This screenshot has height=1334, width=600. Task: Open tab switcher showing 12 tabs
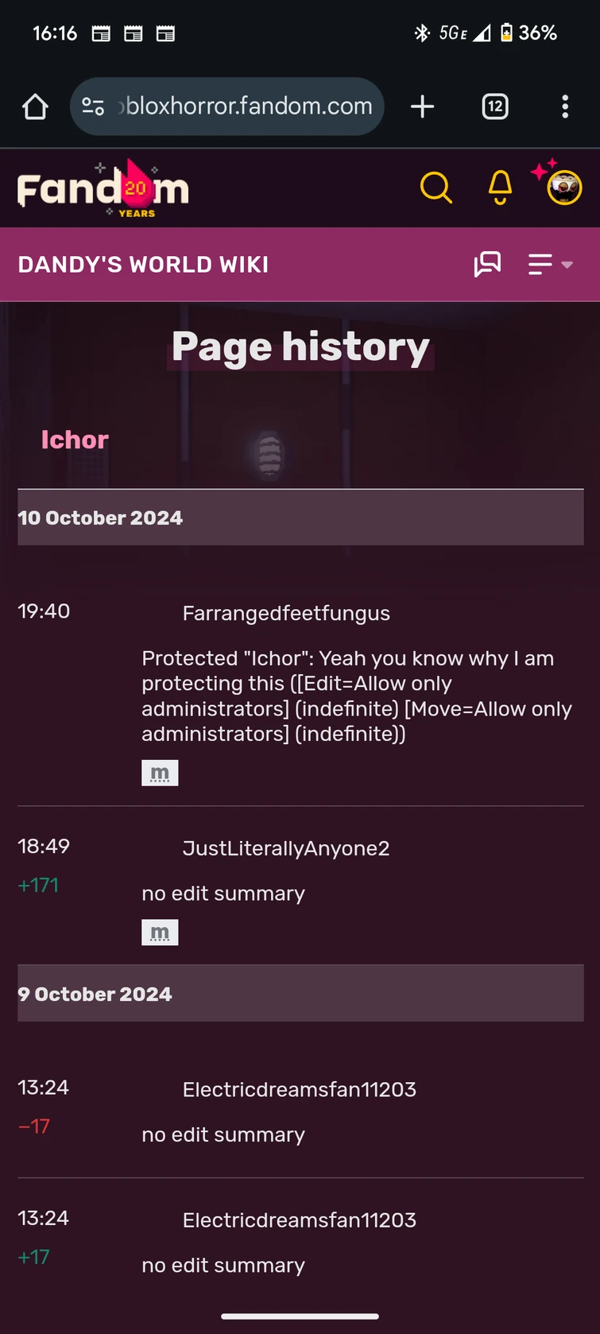point(495,107)
